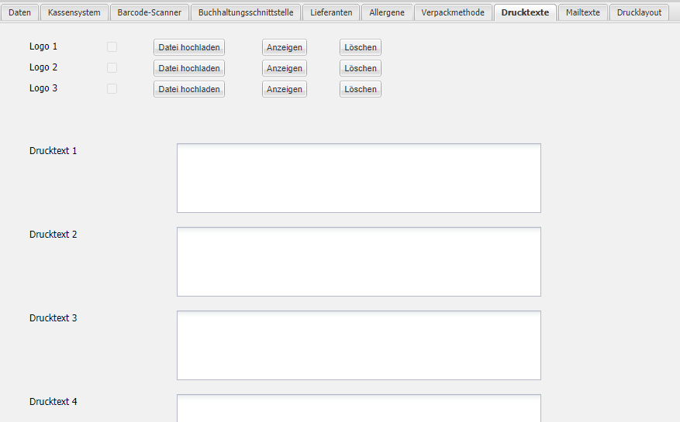Upload a file for Logo 1

189,47
